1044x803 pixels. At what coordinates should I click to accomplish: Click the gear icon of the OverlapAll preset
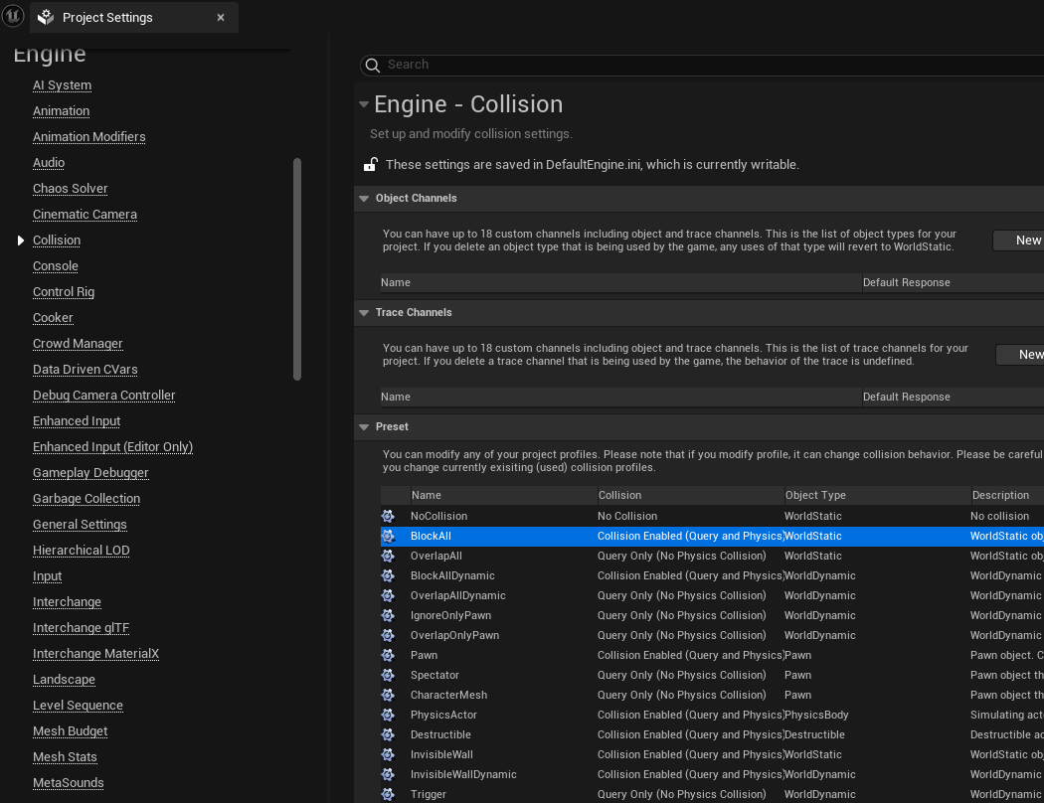tap(388, 557)
